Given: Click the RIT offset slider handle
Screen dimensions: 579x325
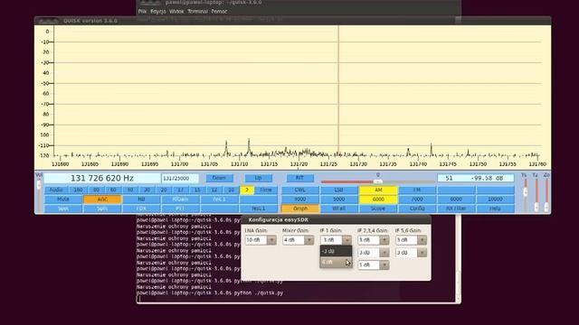Looking at the screenshot, I should (377, 181).
